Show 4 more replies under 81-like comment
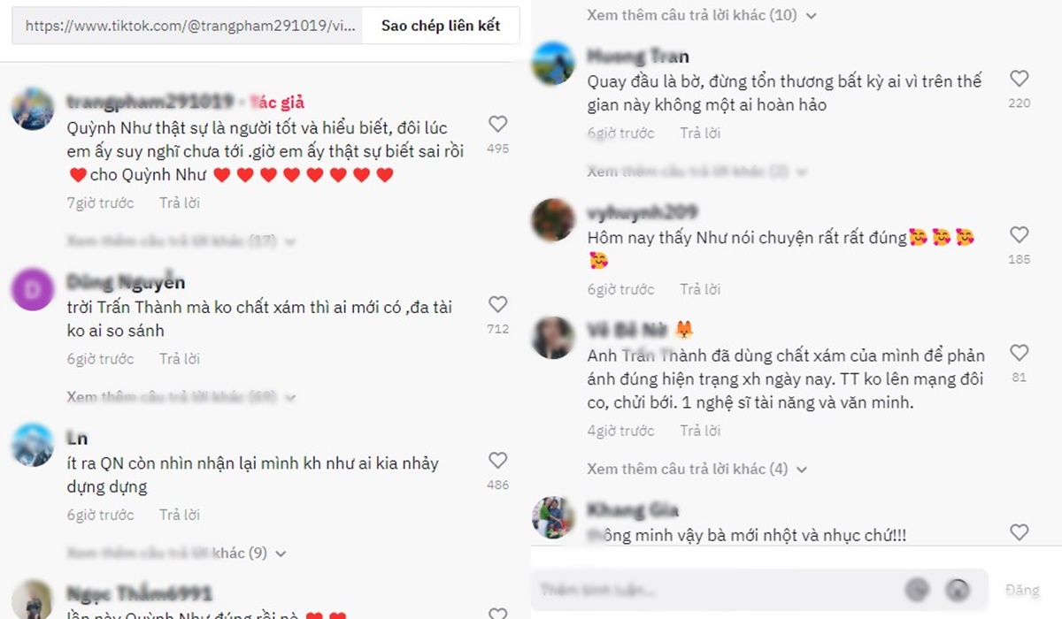Viewport: 1062px width, 619px height. [x=697, y=469]
